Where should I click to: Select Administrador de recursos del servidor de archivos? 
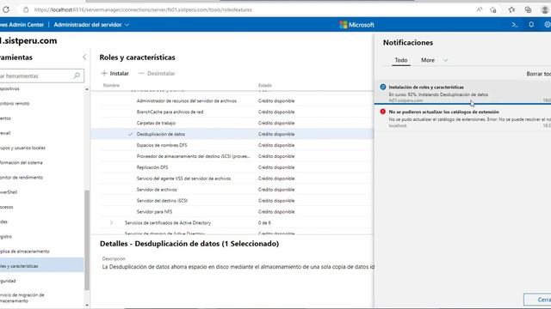pyautogui.click(x=232, y=101)
